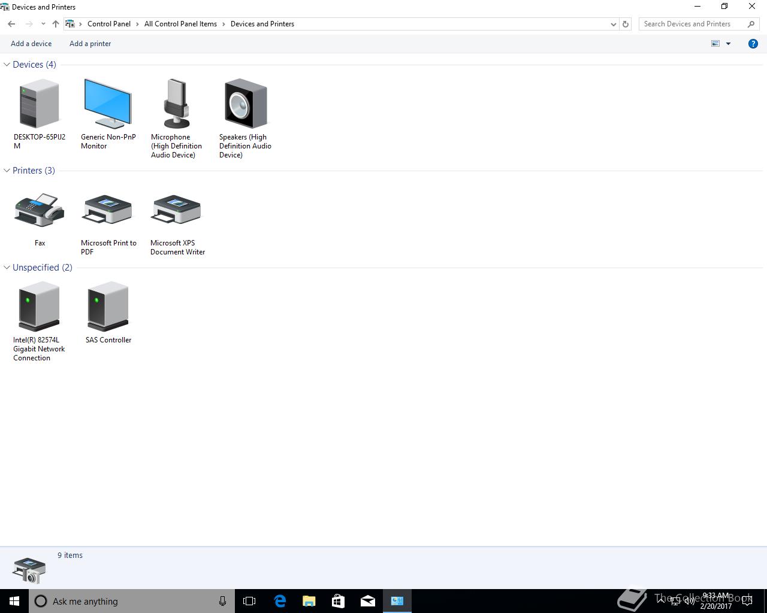The width and height of the screenshot is (767, 613).
Task: Launch Microsoft Edge from the taskbar
Action: [x=280, y=601]
